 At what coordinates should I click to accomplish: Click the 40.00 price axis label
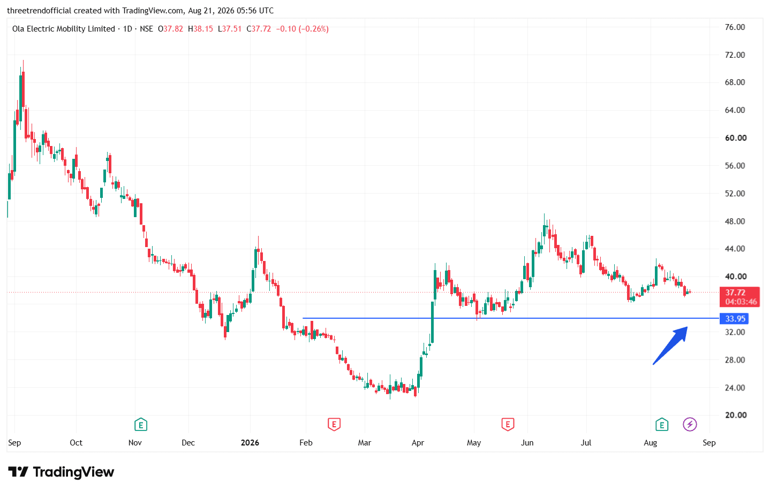tap(736, 276)
